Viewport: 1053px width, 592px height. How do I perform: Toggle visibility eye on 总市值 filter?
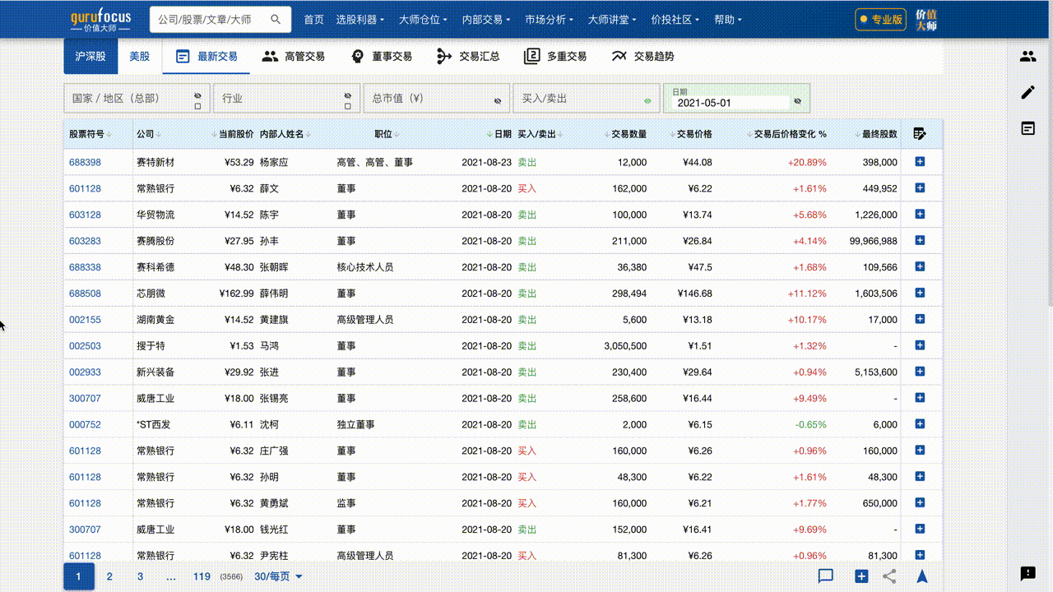[x=497, y=101]
